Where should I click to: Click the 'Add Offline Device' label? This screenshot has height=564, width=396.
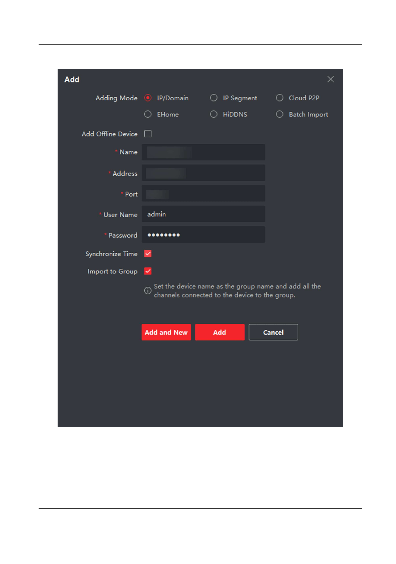coord(109,134)
